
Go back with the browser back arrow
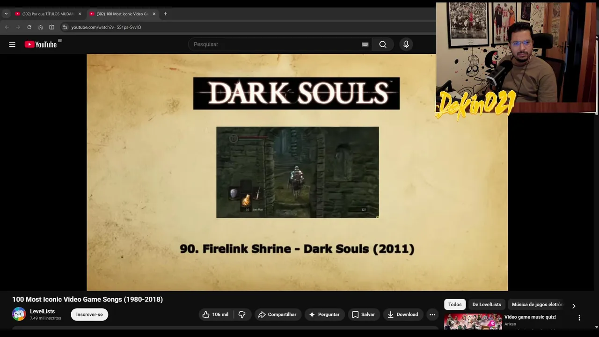pyautogui.click(x=7, y=27)
